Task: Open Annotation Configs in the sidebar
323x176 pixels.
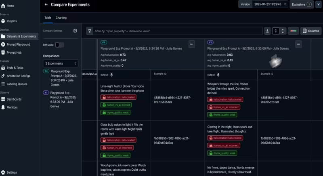Action: pyautogui.click(x=16, y=76)
